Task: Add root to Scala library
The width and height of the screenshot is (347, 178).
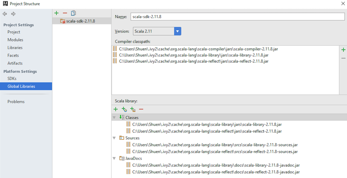Action: pyautogui.click(x=116, y=109)
